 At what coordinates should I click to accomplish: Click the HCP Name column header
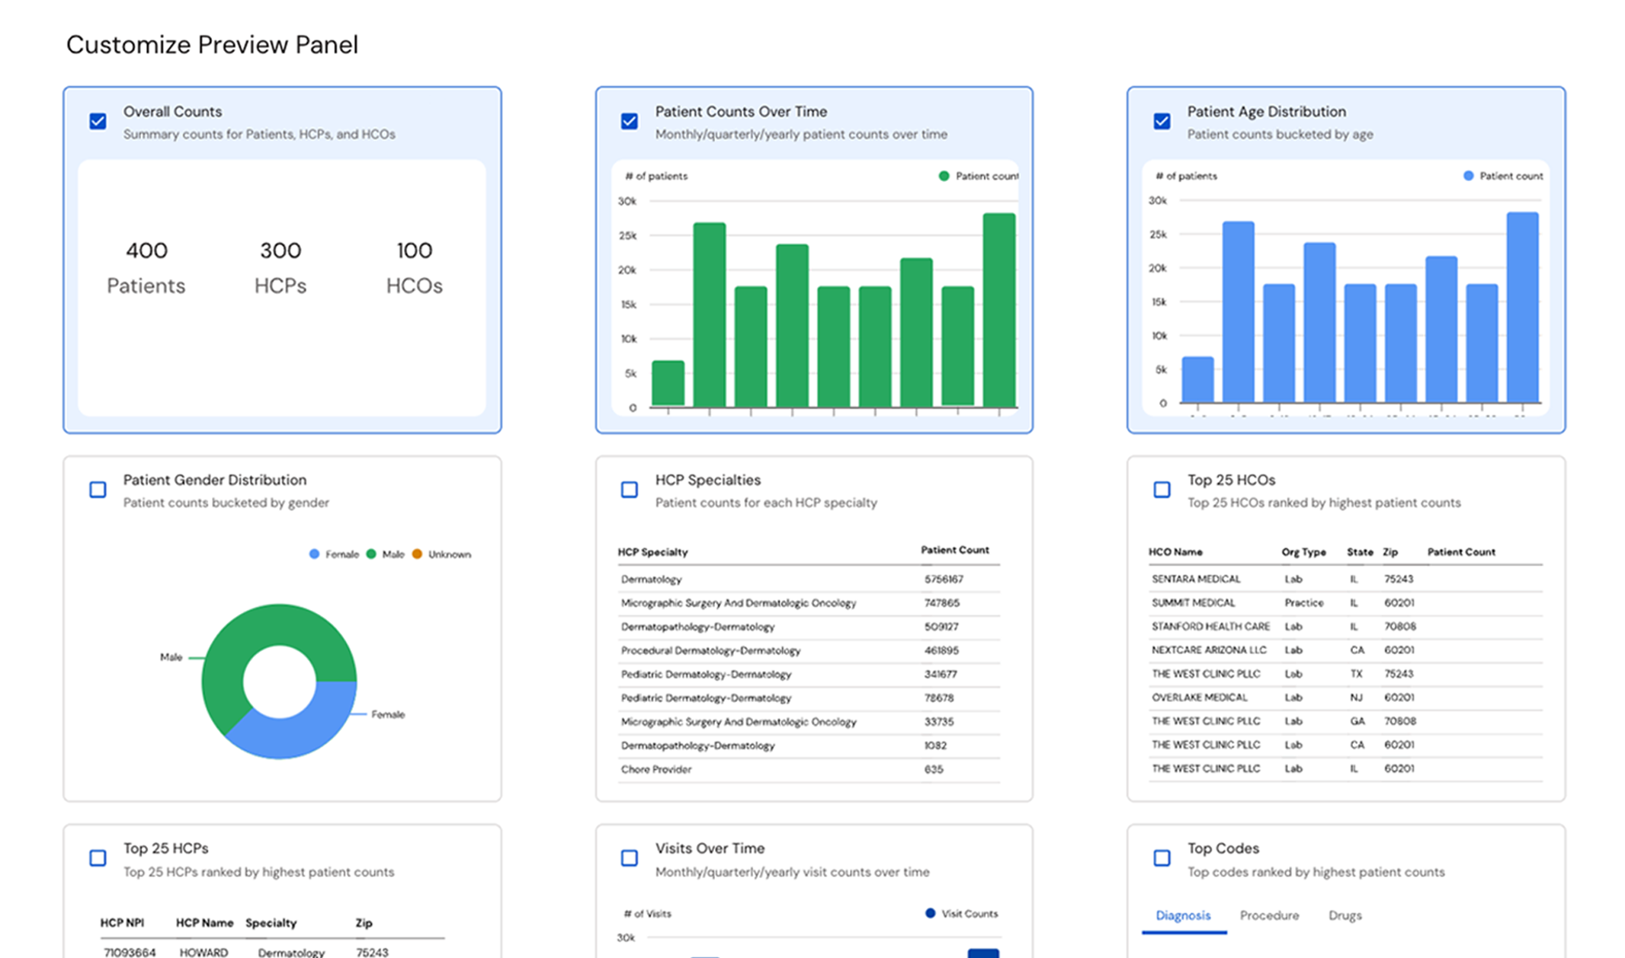[204, 923]
